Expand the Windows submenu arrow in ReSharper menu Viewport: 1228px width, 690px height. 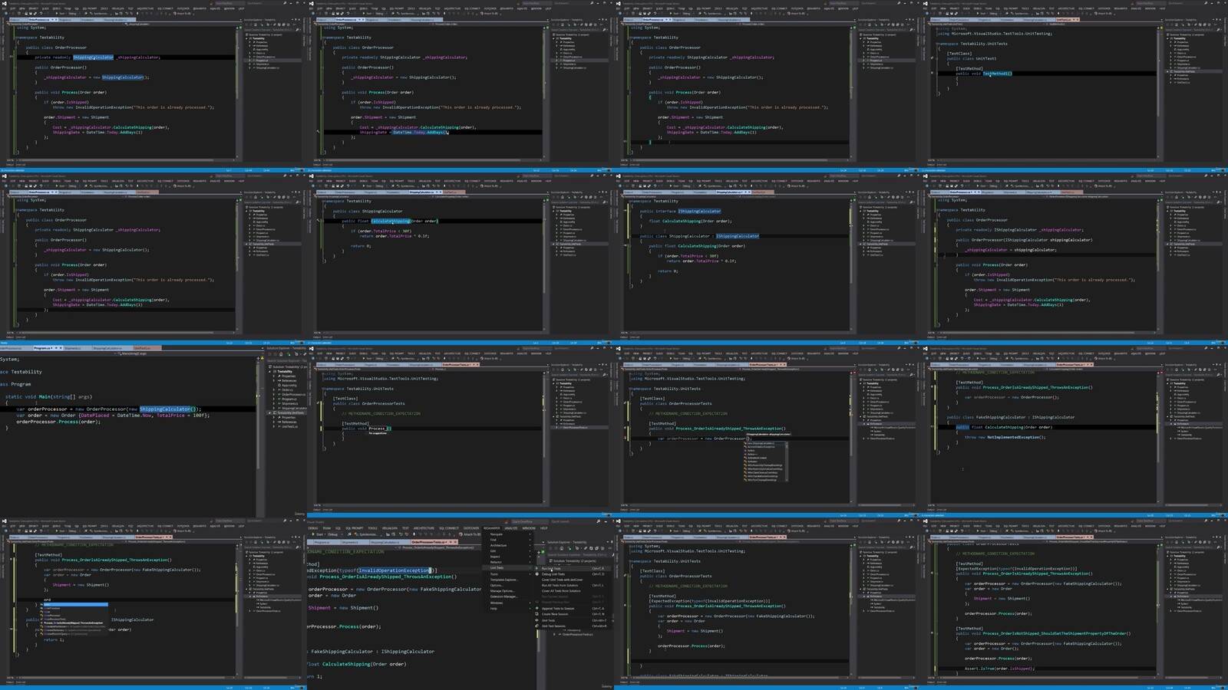click(530, 603)
